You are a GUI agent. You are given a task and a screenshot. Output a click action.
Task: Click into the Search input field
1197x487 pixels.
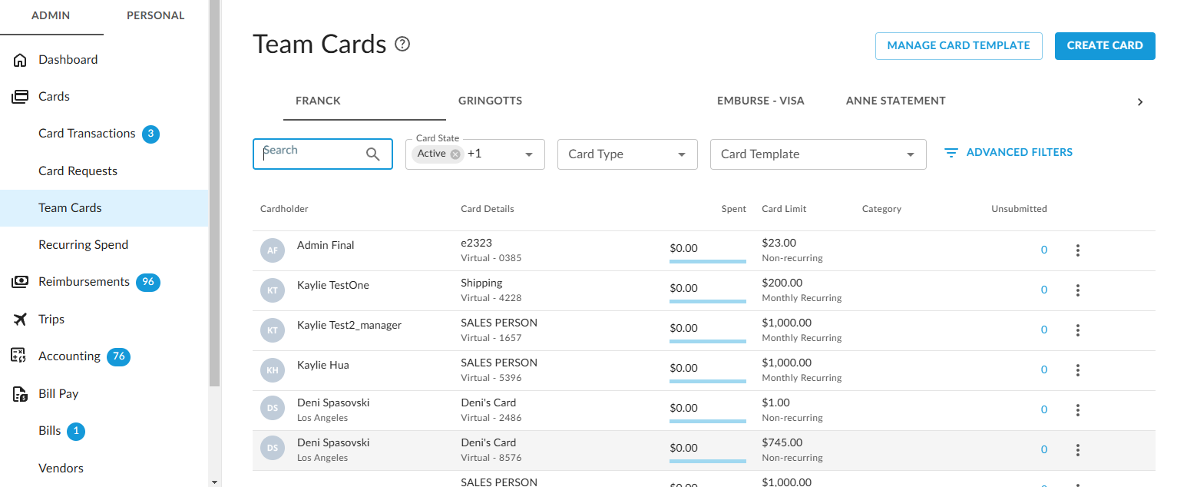pos(311,154)
